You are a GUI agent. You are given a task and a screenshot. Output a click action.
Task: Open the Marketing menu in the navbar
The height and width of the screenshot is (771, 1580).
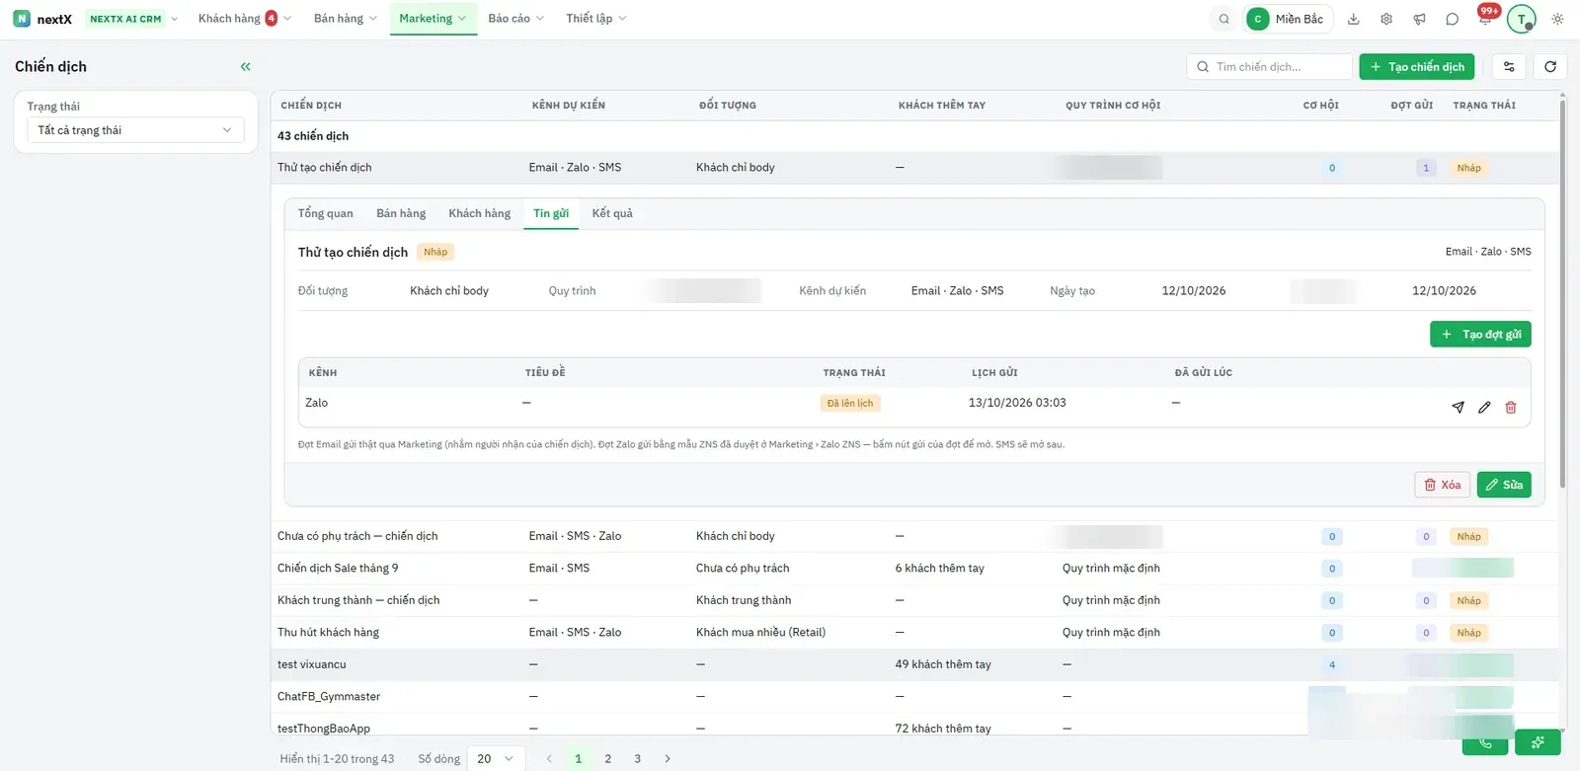pos(433,19)
